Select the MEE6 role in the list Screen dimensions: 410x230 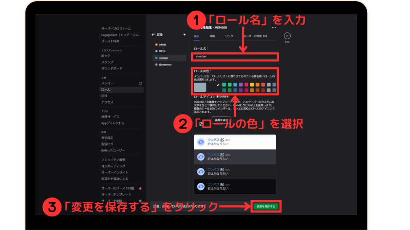169,51
